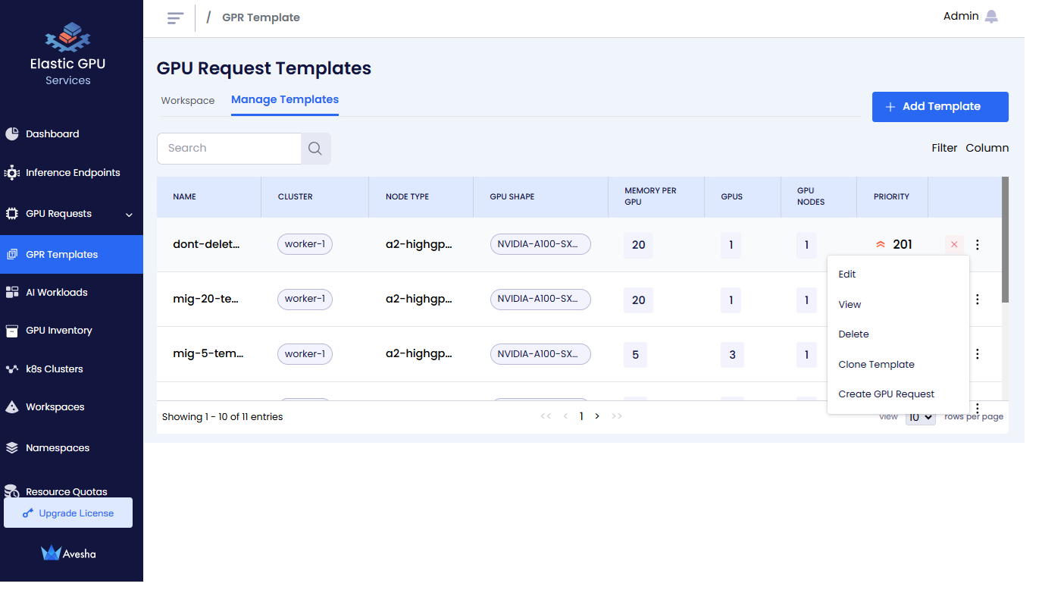
Task: Sort by the NAME column header
Action: pyautogui.click(x=184, y=196)
